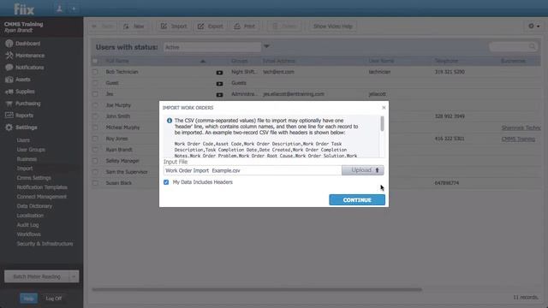Image resolution: width=548 pixels, height=308 pixels.
Task: Click the camera icon on Jes row
Action: point(219,95)
